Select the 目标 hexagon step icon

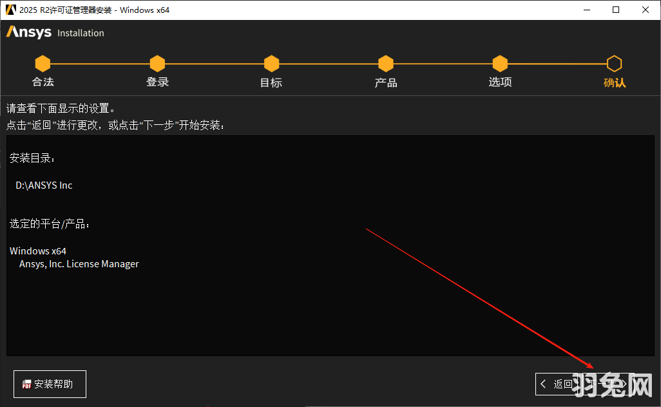click(271, 64)
